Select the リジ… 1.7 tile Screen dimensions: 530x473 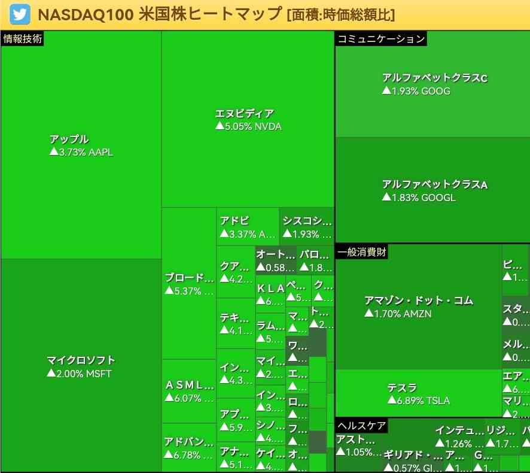tap(502, 436)
